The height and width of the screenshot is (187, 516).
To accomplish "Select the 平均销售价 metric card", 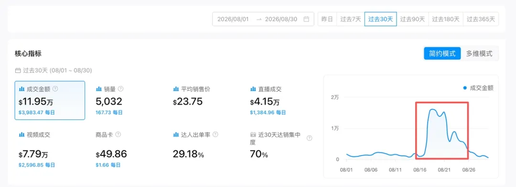I will 204,100.
